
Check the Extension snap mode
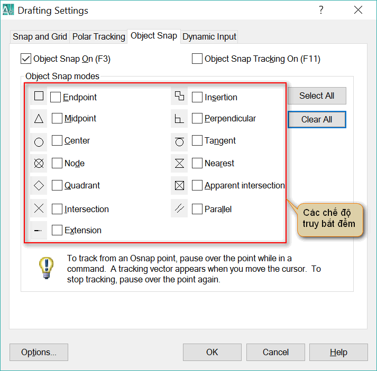coord(57,230)
